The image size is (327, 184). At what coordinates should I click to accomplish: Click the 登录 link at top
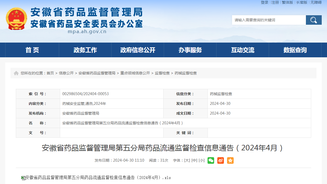265,2
